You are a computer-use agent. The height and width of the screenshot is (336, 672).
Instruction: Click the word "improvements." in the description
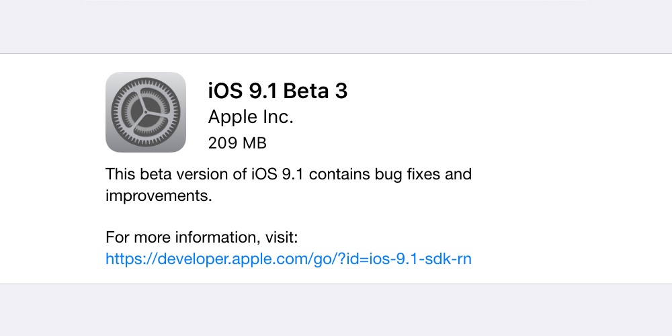[159, 196]
